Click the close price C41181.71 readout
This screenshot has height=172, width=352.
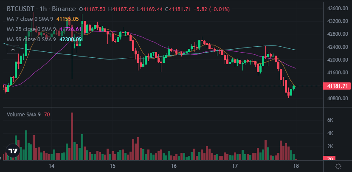tap(178, 9)
